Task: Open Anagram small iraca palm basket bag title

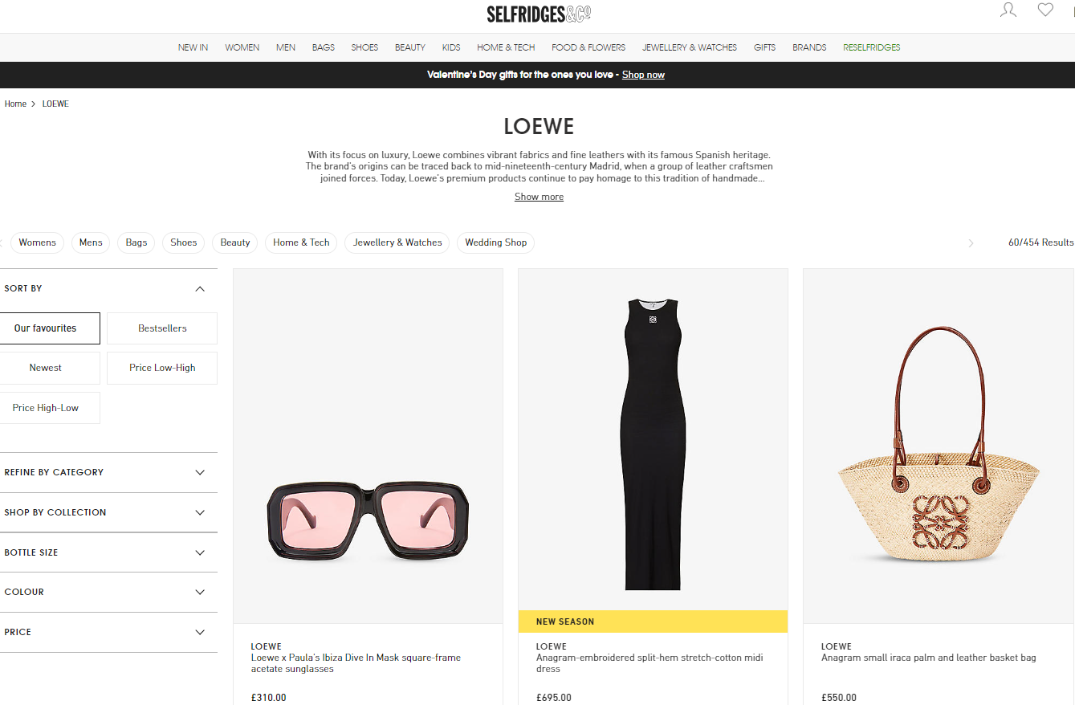Action: pos(929,658)
